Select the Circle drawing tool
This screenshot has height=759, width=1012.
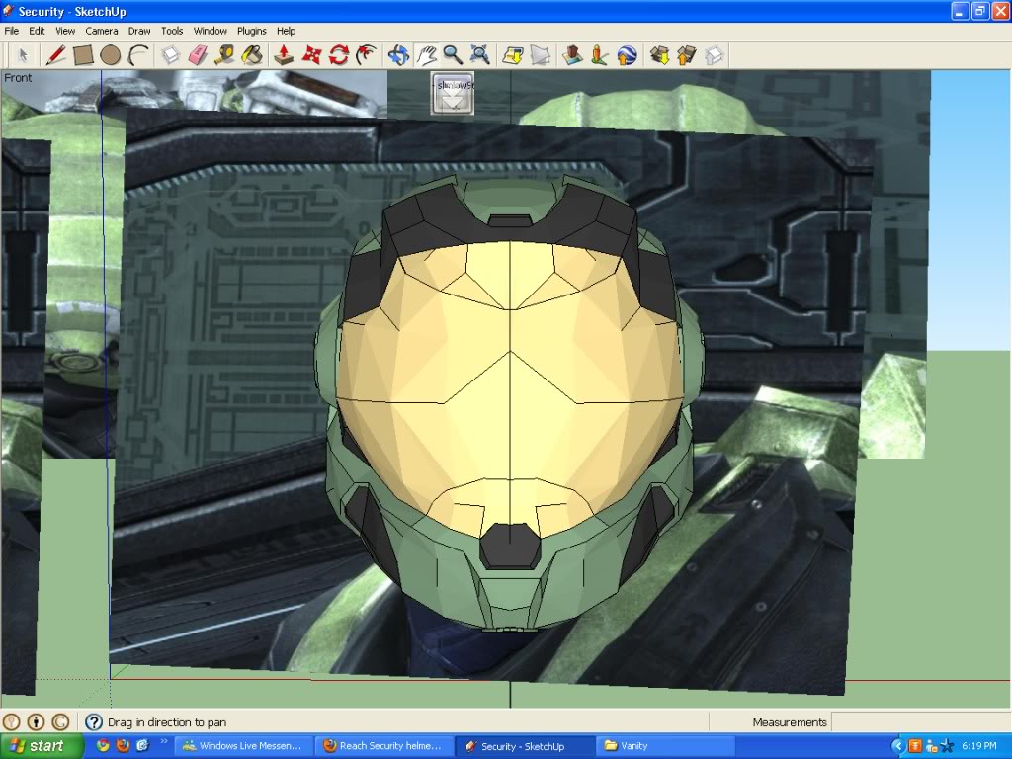click(110, 55)
